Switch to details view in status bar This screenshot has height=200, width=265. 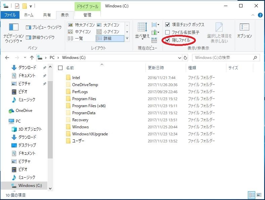[x=252, y=195]
